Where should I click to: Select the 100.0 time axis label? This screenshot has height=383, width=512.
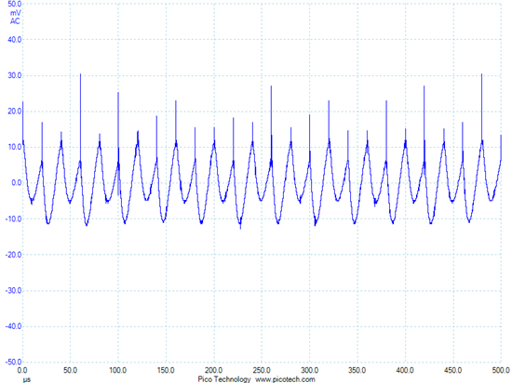point(118,370)
